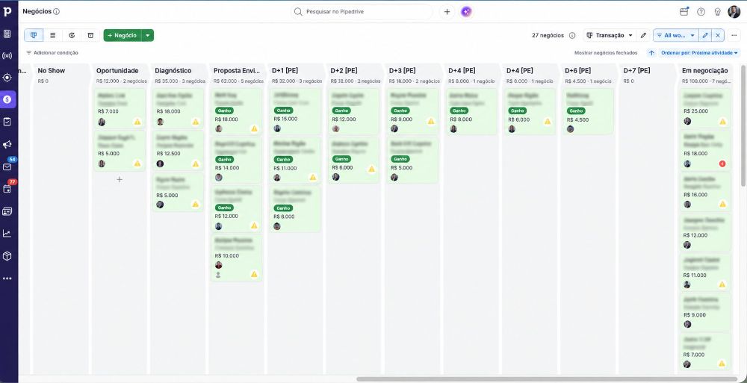Open the Contacts card icon in sidebar
747x383 pixels.
click(7, 211)
